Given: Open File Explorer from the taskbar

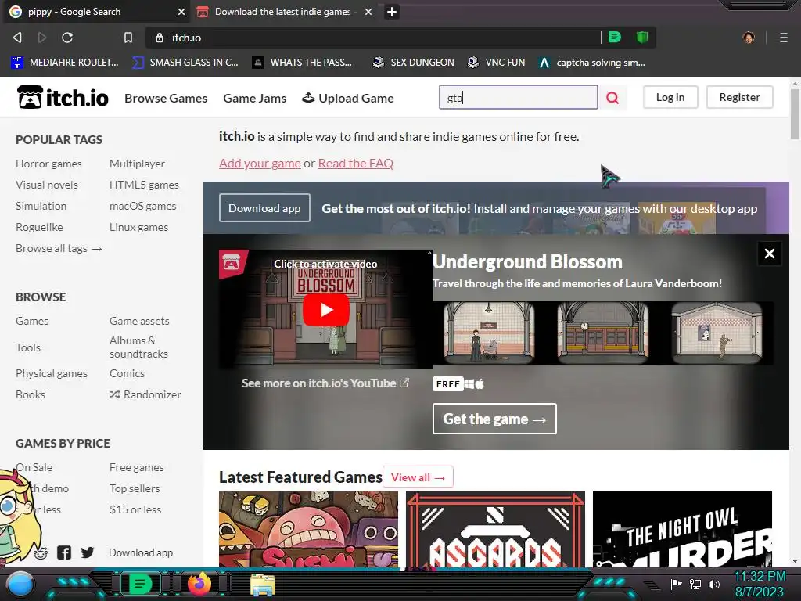Looking at the screenshot, I should (263, 584).
